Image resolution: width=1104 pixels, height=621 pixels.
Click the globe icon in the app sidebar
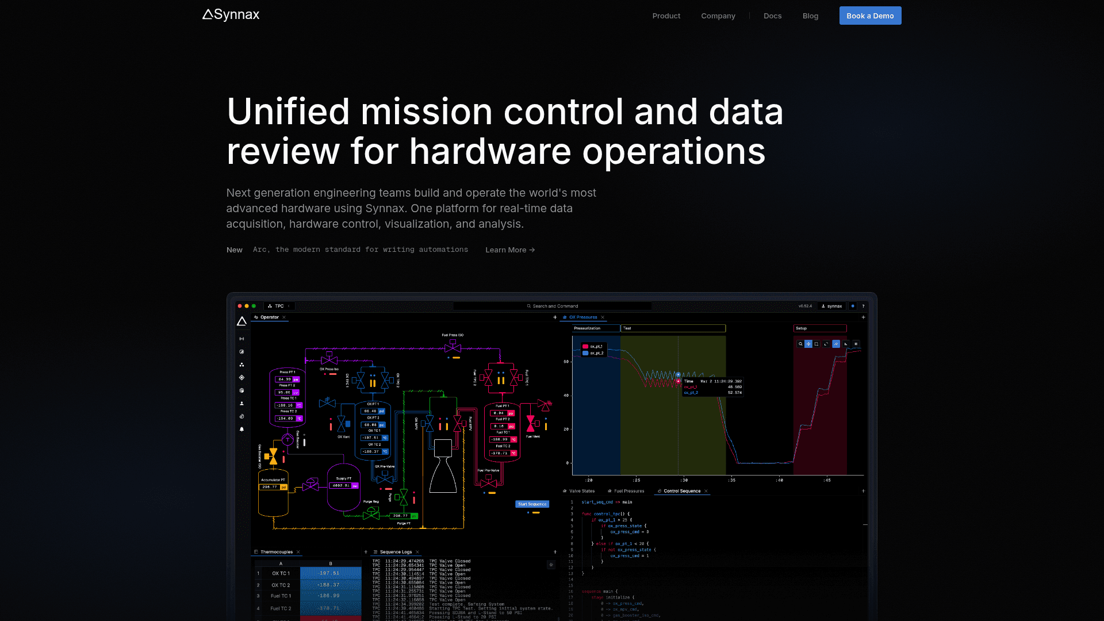pos(241,390)
